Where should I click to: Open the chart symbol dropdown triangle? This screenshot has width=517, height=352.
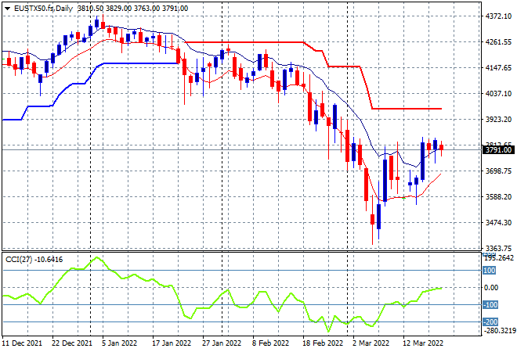7,9
